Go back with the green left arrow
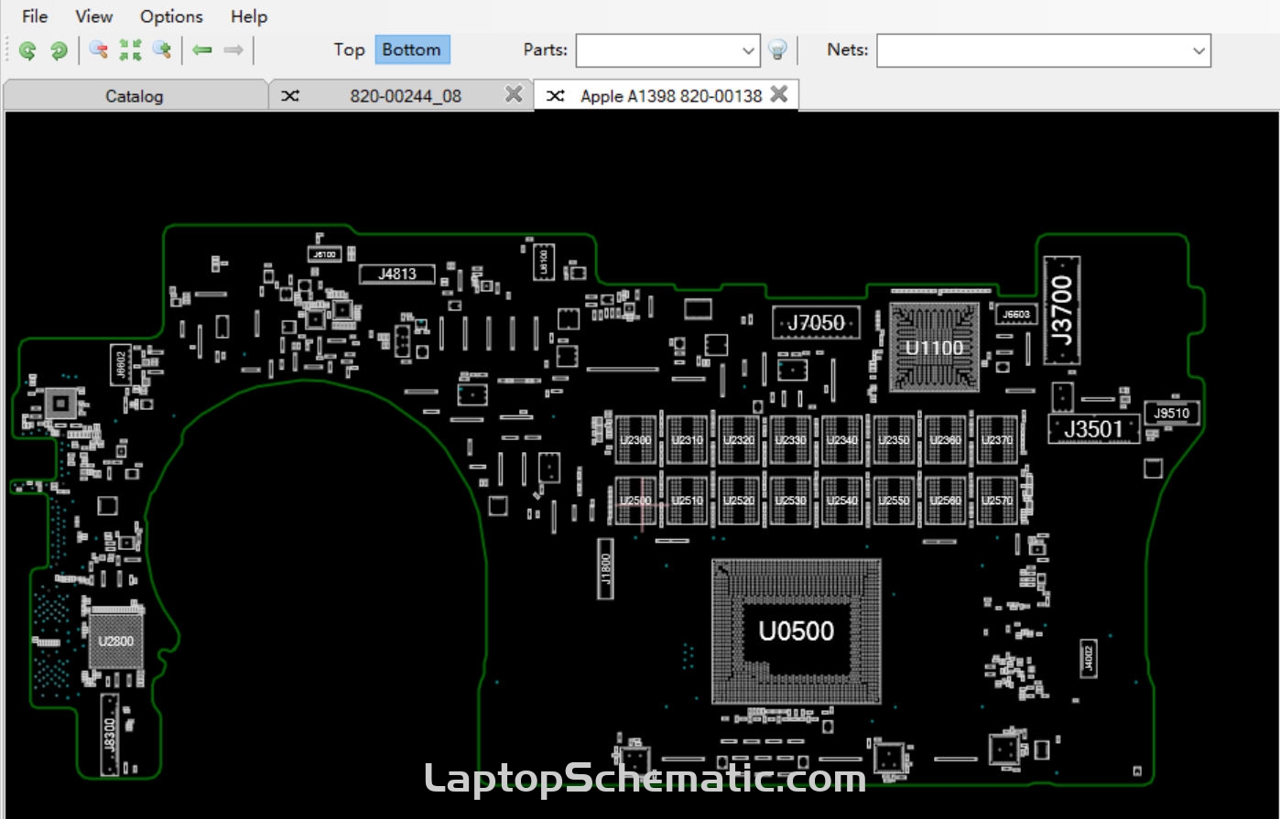Image resolution: width=1280 pixels, height=819 pixels. 202,50
